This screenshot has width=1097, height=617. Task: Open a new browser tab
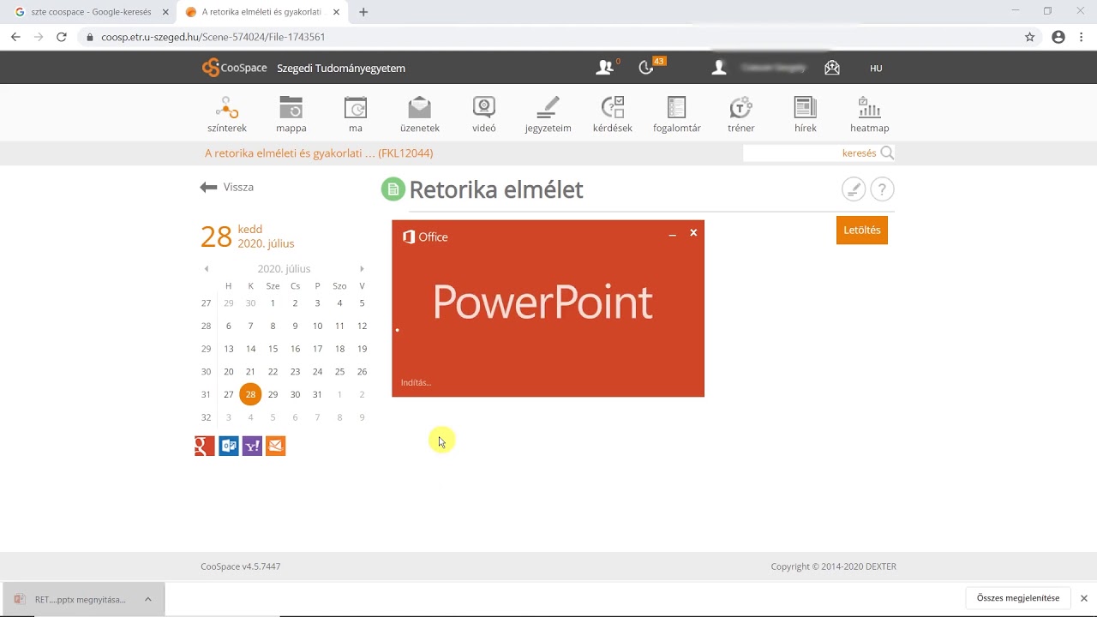tap(363, 12)
